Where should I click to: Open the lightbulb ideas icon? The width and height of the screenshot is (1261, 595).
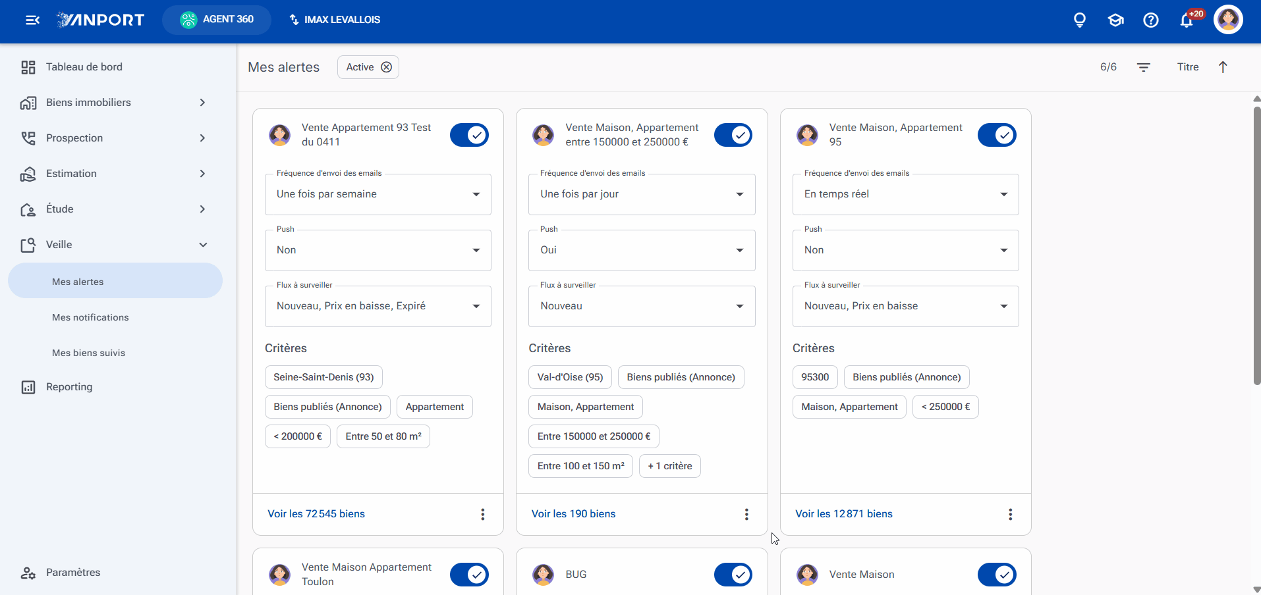[x=1080, y=20]
